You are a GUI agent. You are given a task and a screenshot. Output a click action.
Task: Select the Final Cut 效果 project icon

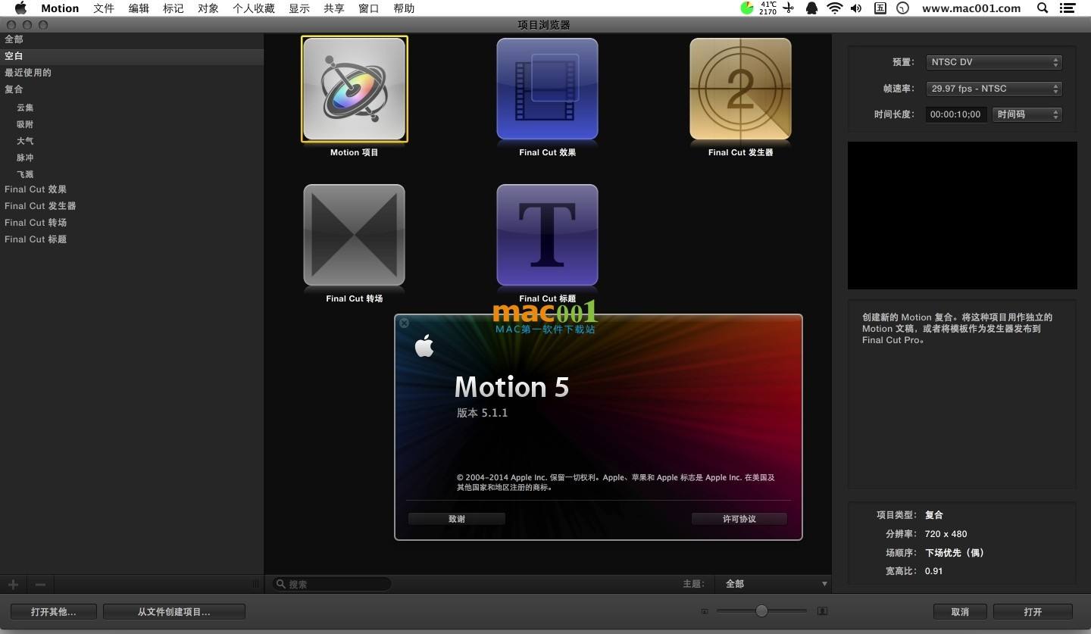547,89
